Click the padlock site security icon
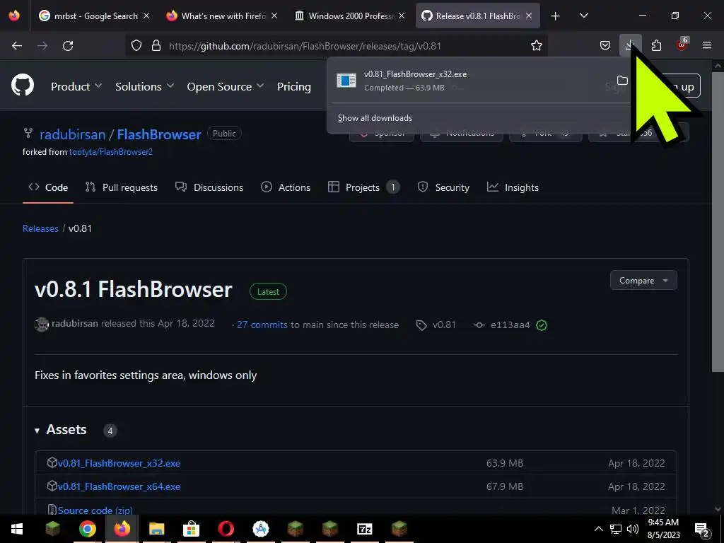Image resolution: width=724 pixels, height=543 pixels. click(156, 46)
